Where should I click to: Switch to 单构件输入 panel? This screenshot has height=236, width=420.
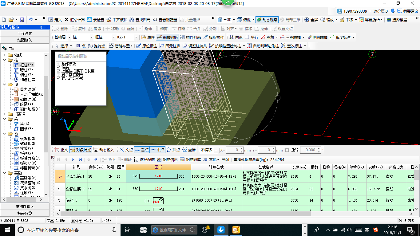[x=25, y=206]
